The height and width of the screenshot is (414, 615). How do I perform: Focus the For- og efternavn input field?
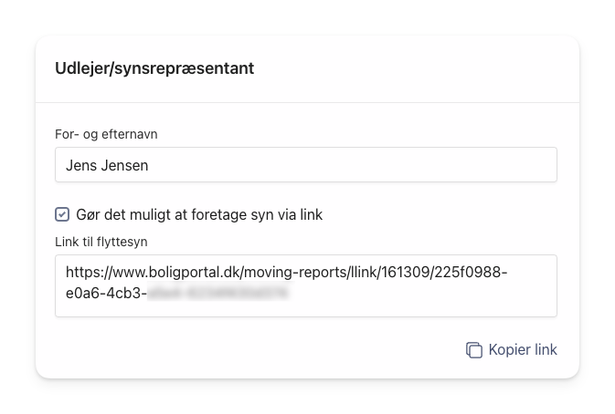click(305, 165)
